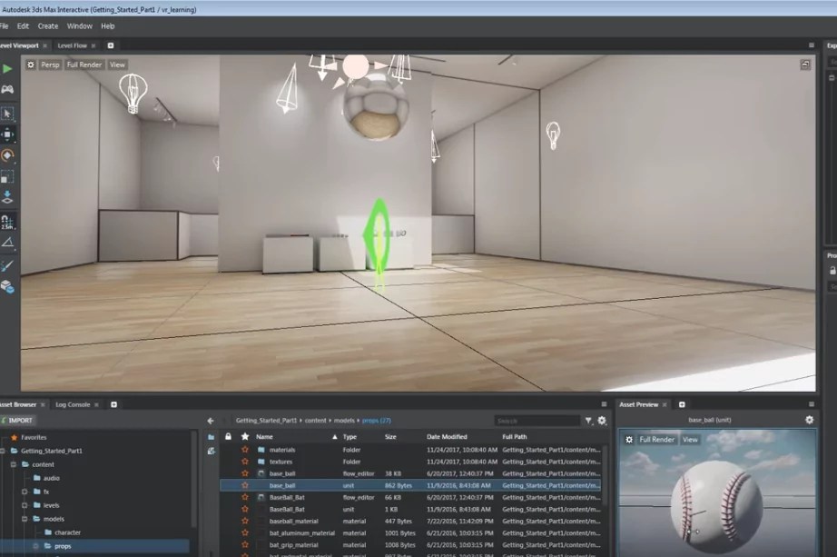The width and height of the screenshot is (837, 557).
Task: Toggle the lock icon beside BaseBall_Bat
Action: coord(228,497)
